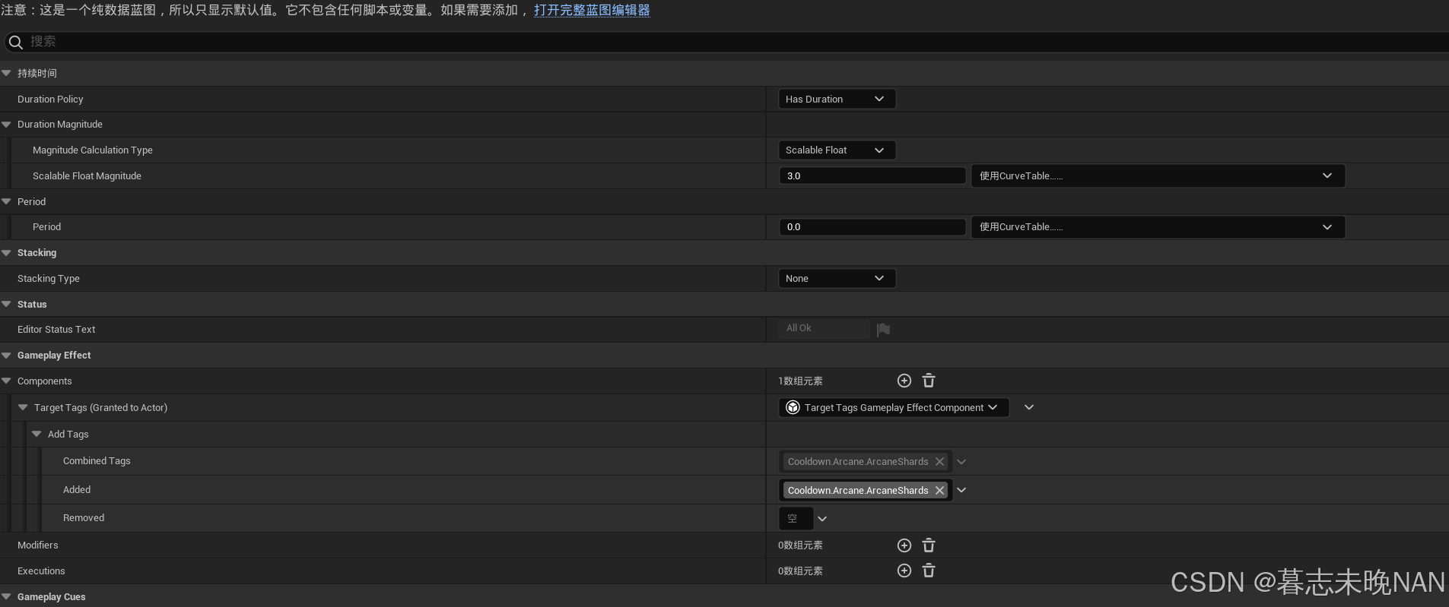Screen dimensions: 1449x607
Task: Add a new element to Components array
Action: (904, 381)
